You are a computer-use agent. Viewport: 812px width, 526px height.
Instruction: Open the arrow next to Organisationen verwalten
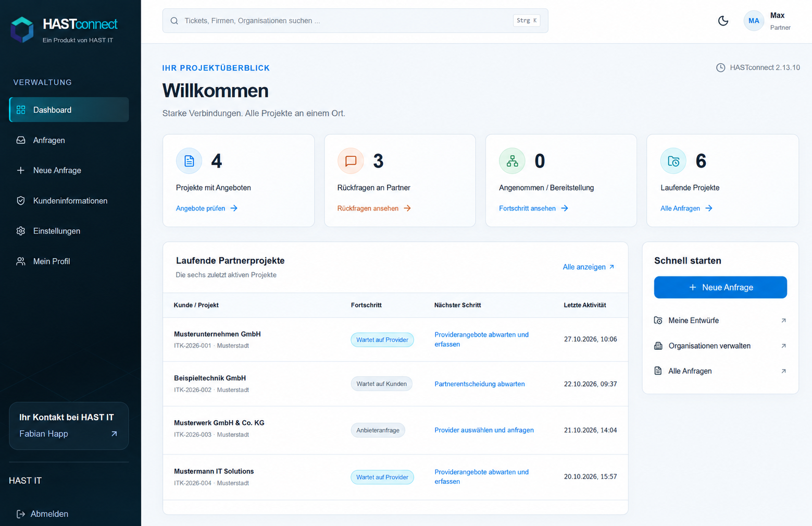pyautogui.click(x=783, y=346)
